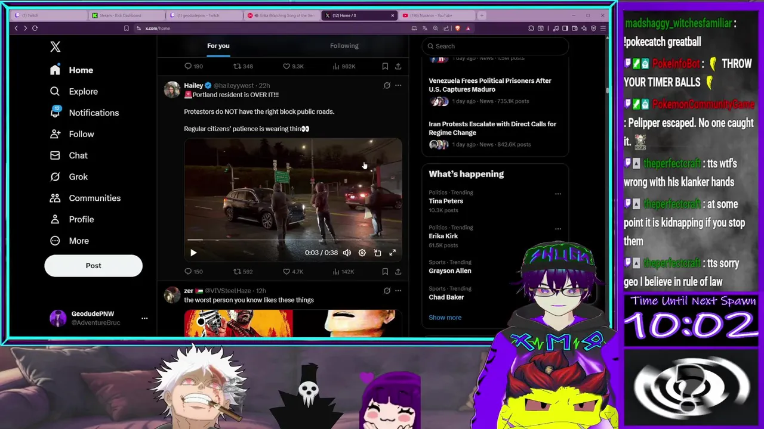Open the browser hamburger menu
The width and height of the screenshot is (764, 429).
pyautogui.click(x=603, y=28)
